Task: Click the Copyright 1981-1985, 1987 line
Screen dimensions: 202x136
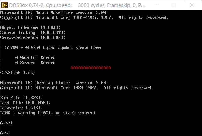Action: [x=84, y=18]
